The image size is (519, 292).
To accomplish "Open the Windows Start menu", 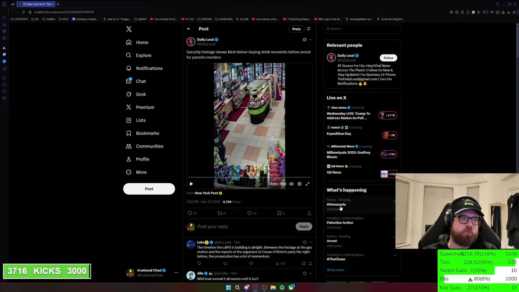I will 228,288.
